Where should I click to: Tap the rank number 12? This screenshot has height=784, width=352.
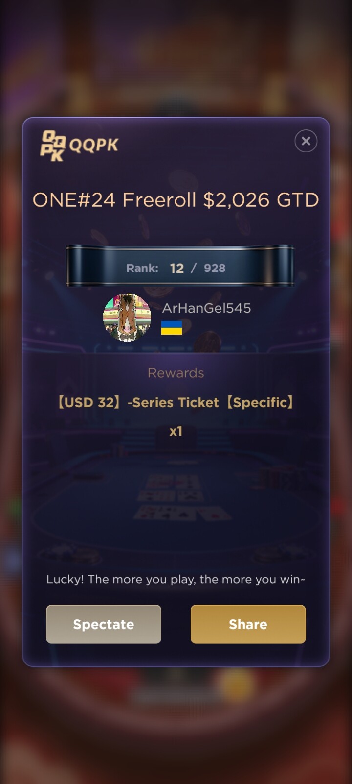click(x=177, y=268)
